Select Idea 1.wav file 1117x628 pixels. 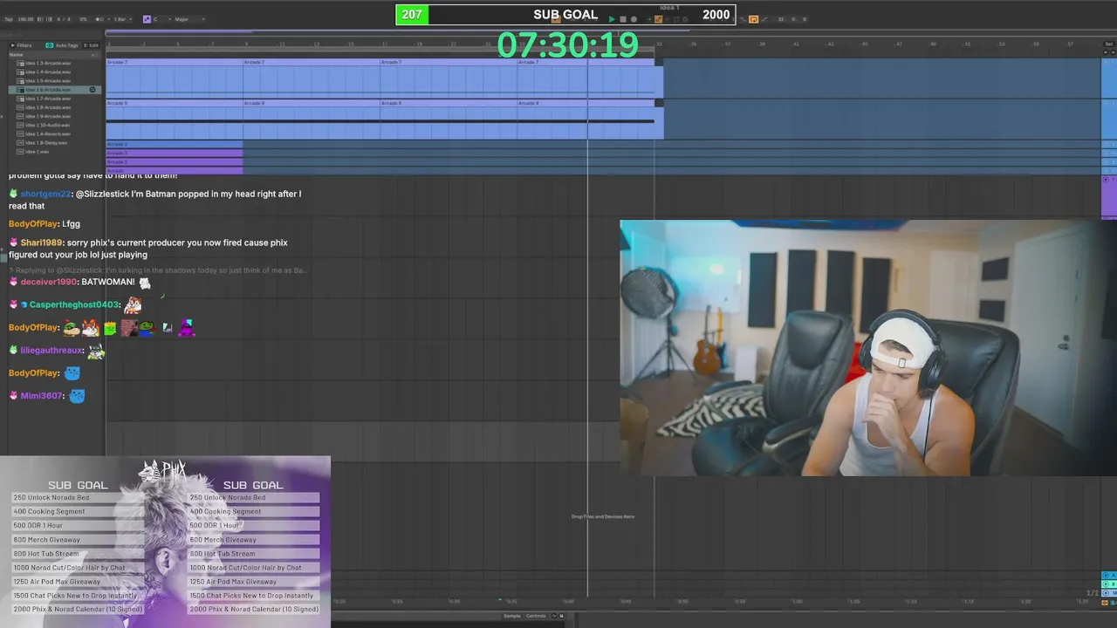click(38, 152)
